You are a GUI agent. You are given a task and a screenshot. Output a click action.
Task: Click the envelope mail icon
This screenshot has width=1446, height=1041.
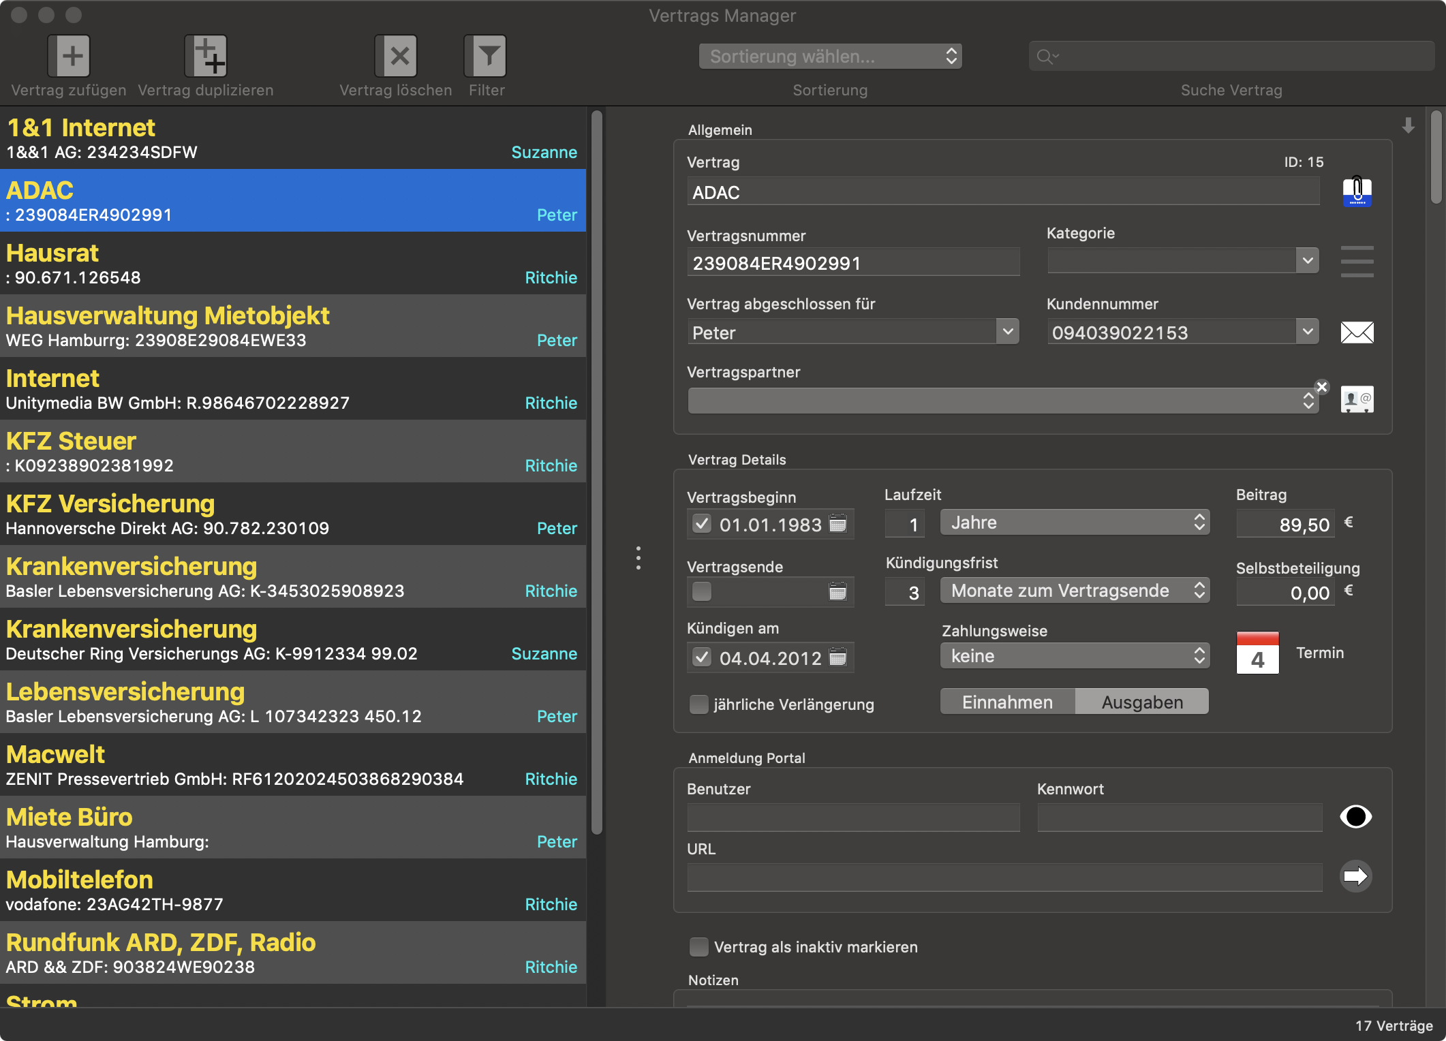1357,332
